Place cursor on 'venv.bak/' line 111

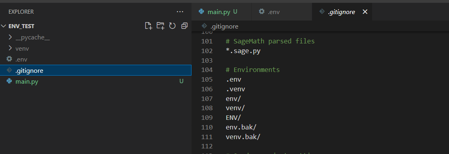243,137
